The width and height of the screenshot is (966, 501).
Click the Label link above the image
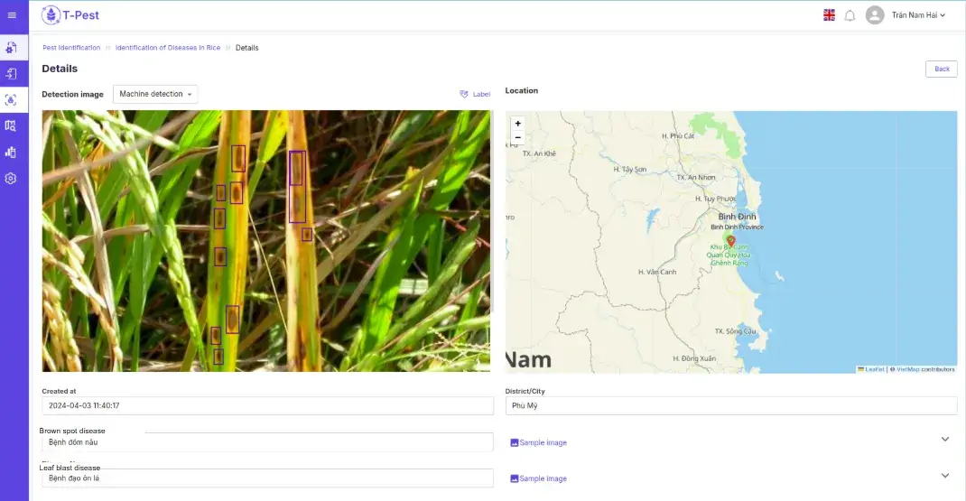point(481,94)
